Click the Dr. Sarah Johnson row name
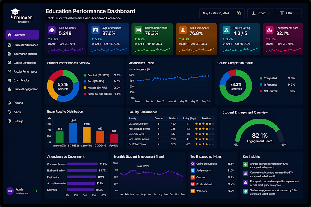The width and height of the screenshot is (311, 207). 138,124
